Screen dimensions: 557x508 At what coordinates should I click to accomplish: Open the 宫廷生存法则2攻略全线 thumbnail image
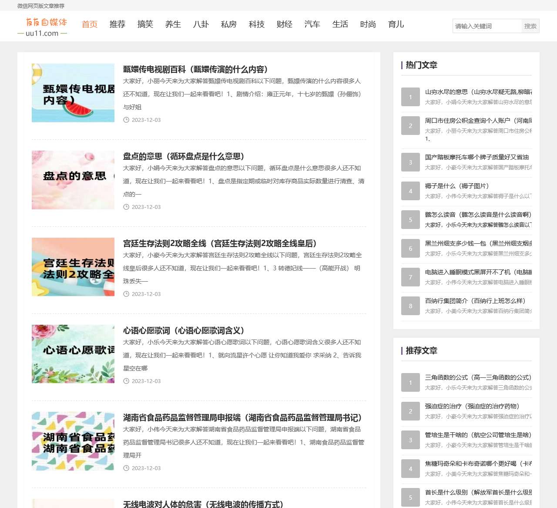coord(73,267)
